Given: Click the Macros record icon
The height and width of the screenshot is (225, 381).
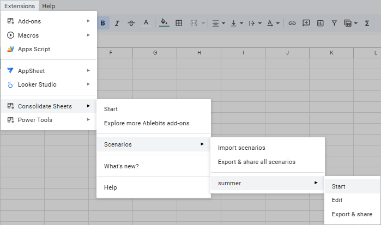Looking at the screenshot, I should [10, 35].
